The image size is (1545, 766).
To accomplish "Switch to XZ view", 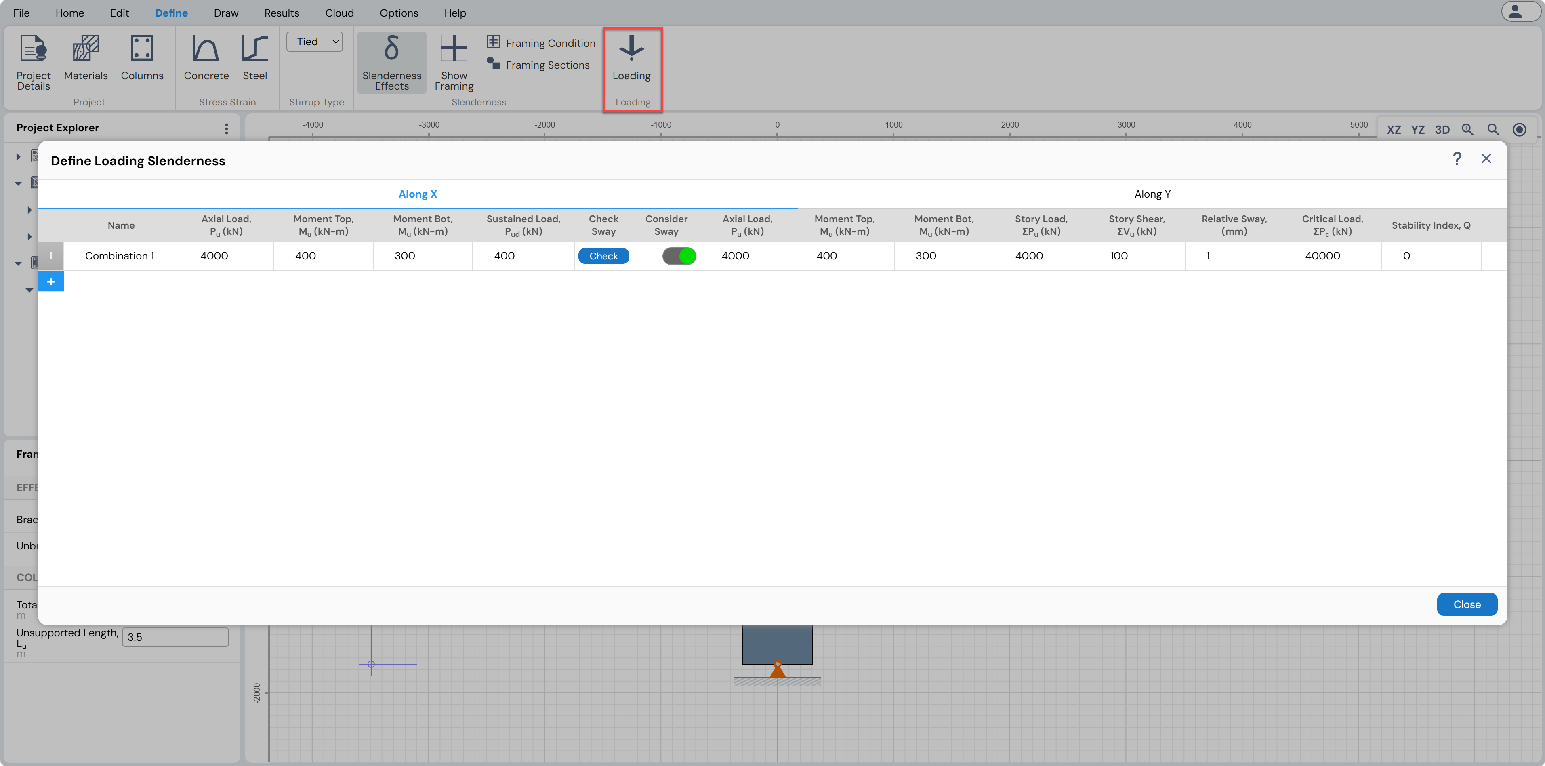I will (x=1394, y=130).
